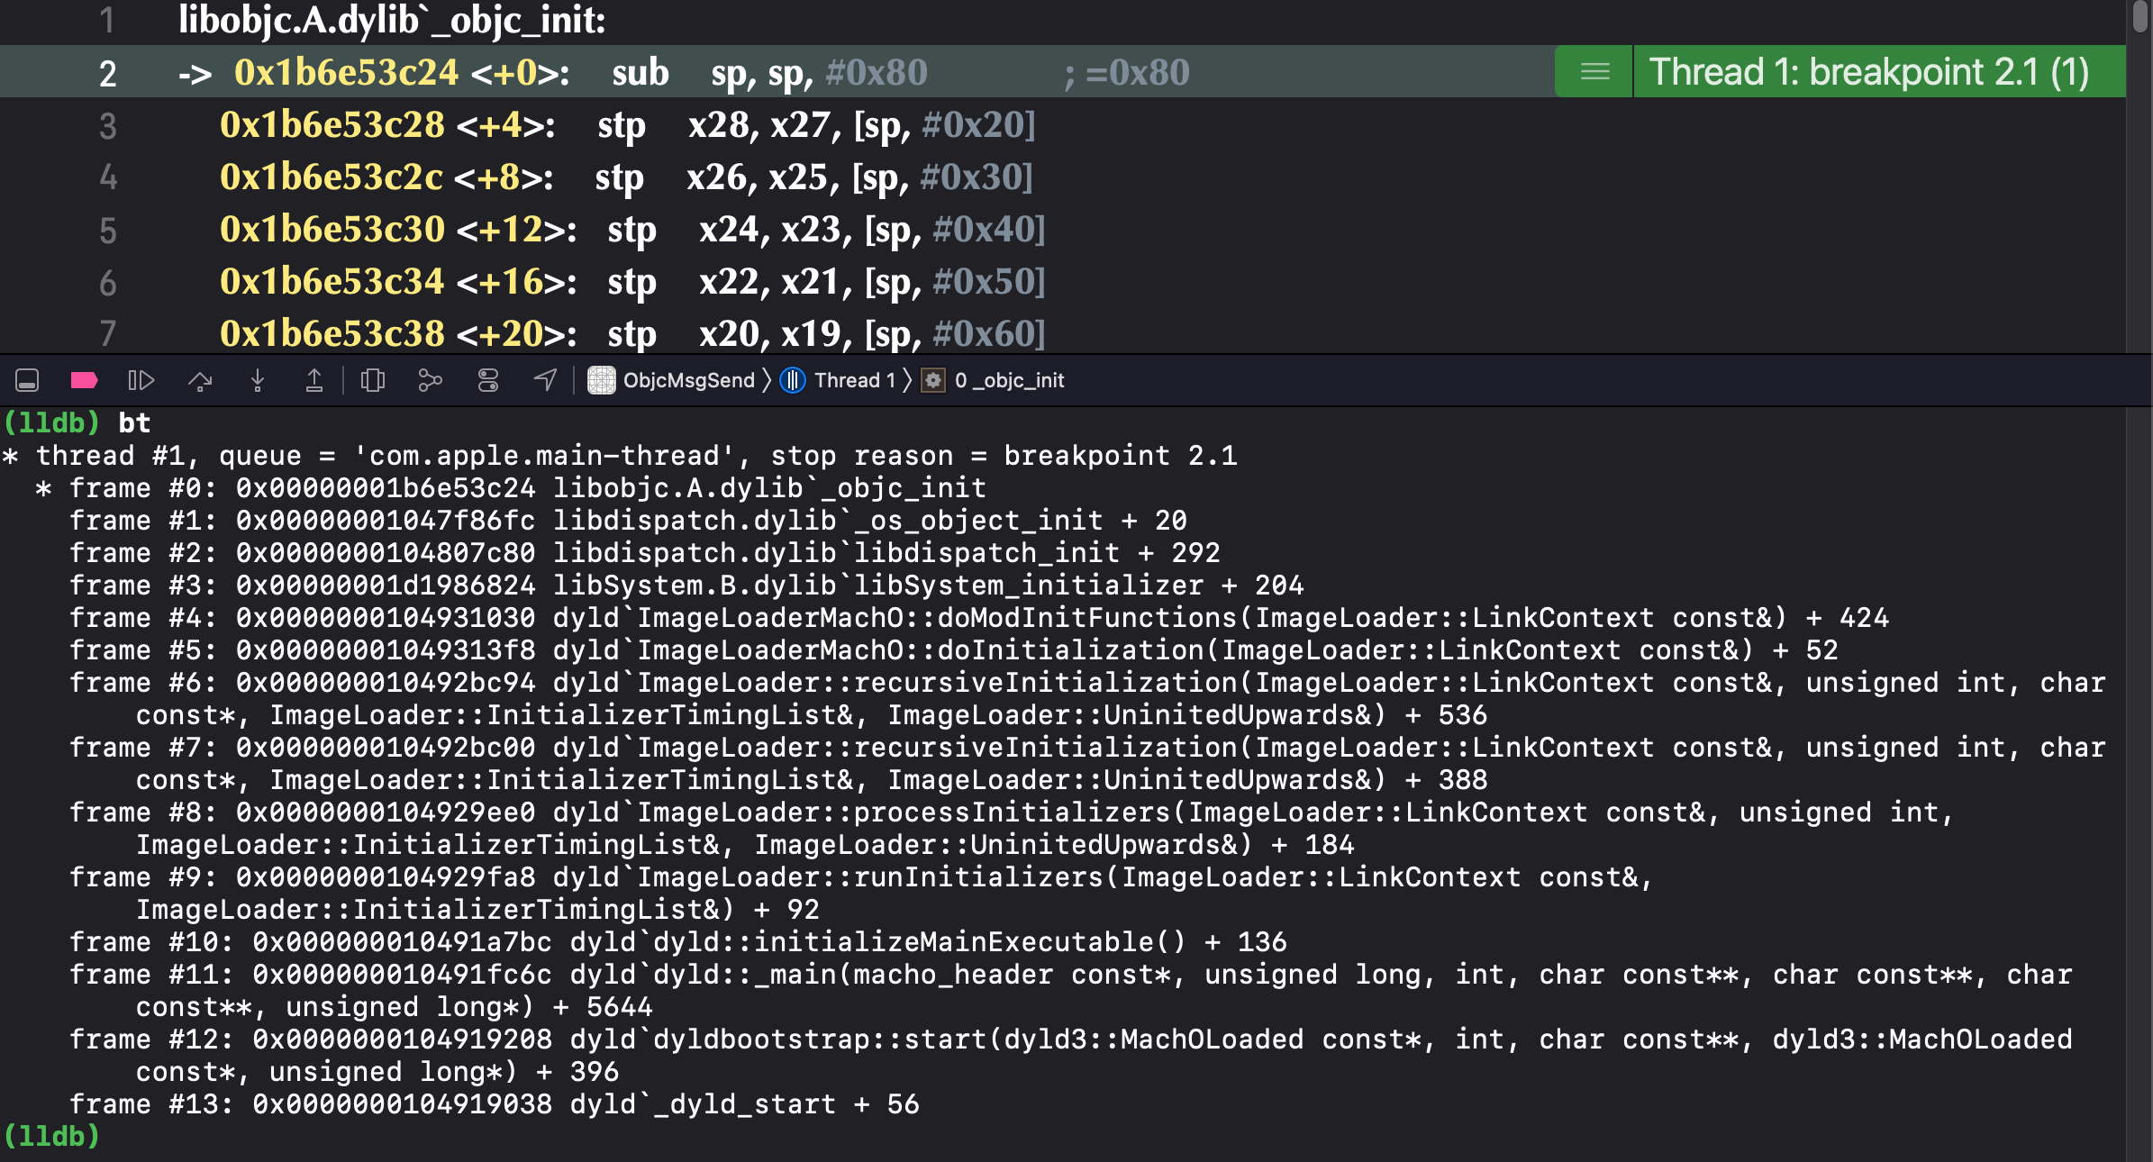Click frame #13 _dyld_start line in console
This screenshot has height=1162, width=2153.
point(495,1103)
